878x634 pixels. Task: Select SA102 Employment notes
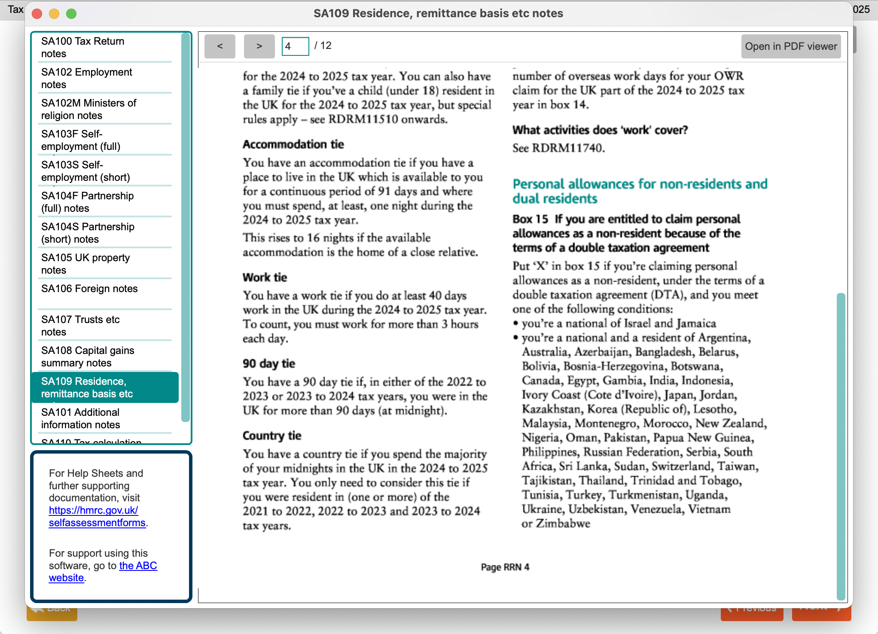pos(106,78)
